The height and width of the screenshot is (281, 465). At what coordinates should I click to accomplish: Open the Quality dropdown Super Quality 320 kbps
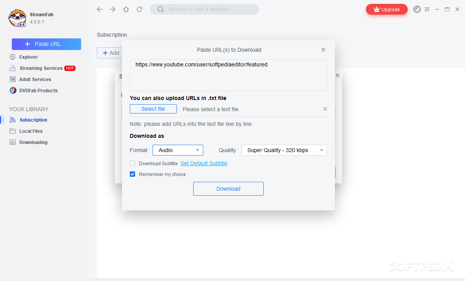284,150
